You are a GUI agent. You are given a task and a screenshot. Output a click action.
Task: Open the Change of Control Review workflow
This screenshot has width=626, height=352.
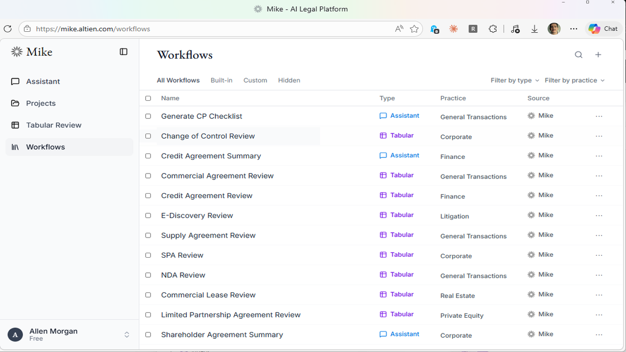click(x=208, y=136)
